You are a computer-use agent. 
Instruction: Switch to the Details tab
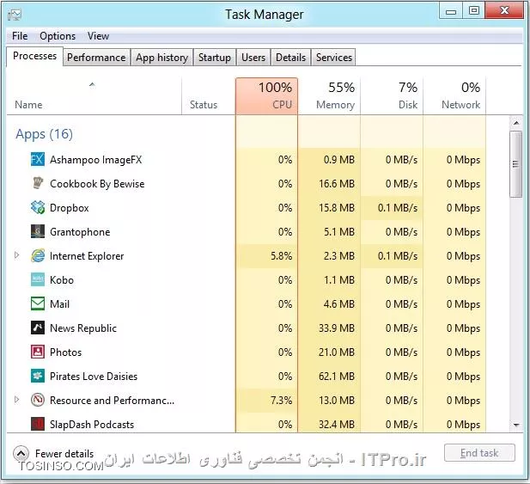tap(290, 58)
